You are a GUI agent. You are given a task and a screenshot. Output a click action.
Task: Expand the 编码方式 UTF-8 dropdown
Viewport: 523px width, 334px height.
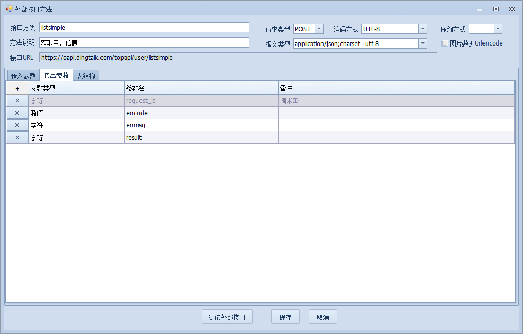[x=423, y=29]
